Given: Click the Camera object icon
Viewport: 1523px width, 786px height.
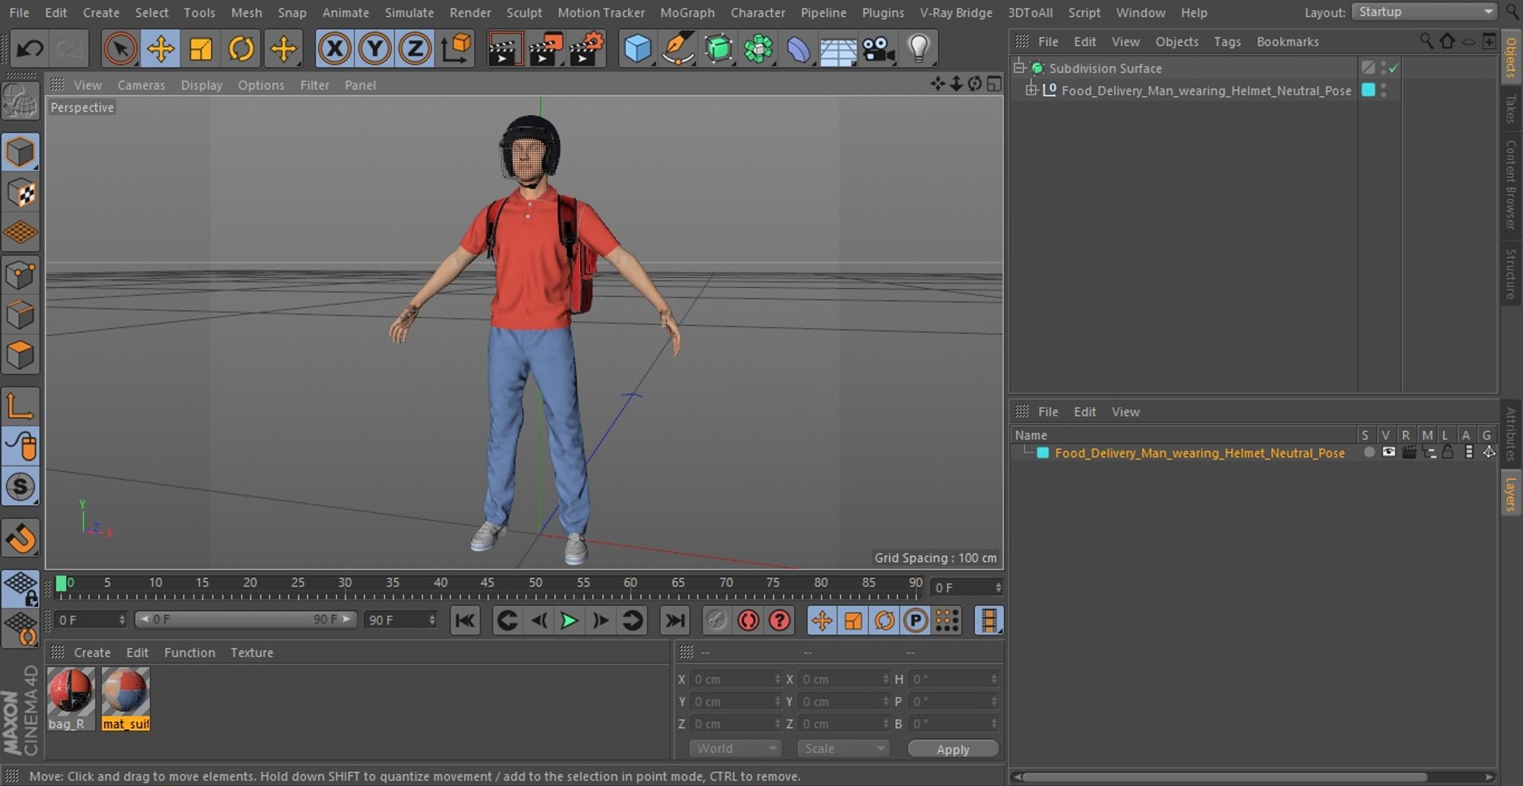Looking at the screenshot, I should point(879,49).
